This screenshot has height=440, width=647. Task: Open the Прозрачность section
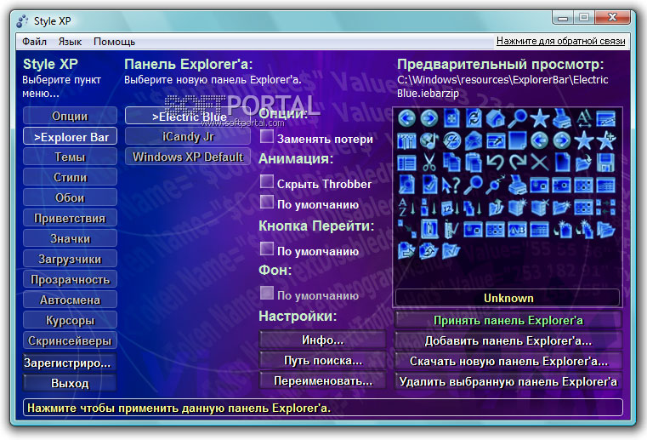tap(70, 279)
